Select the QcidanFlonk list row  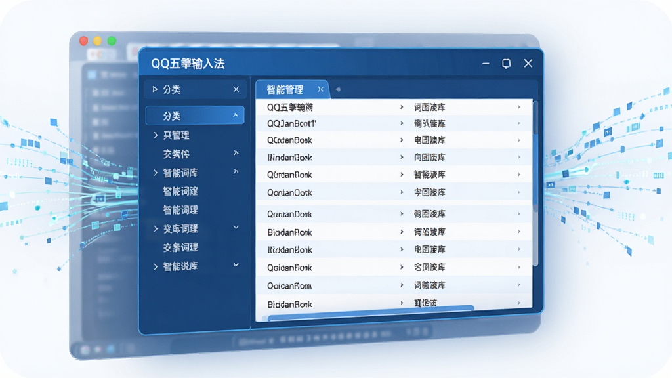tap(394, 268)
